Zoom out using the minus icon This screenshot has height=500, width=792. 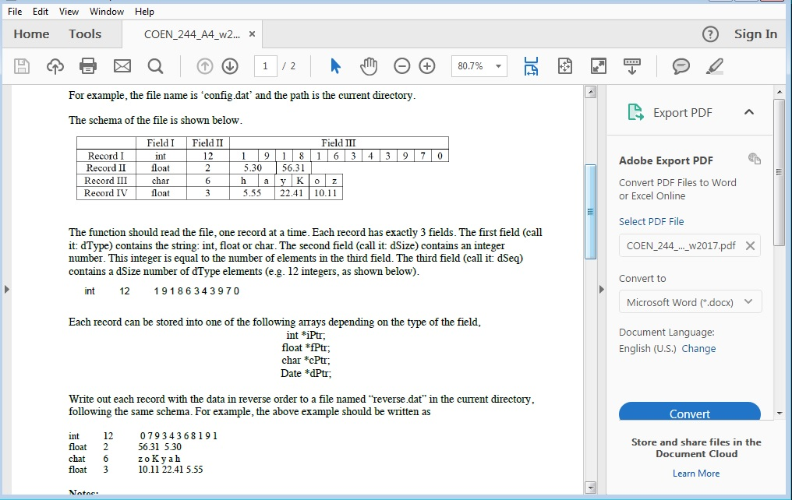pos(401,66)
